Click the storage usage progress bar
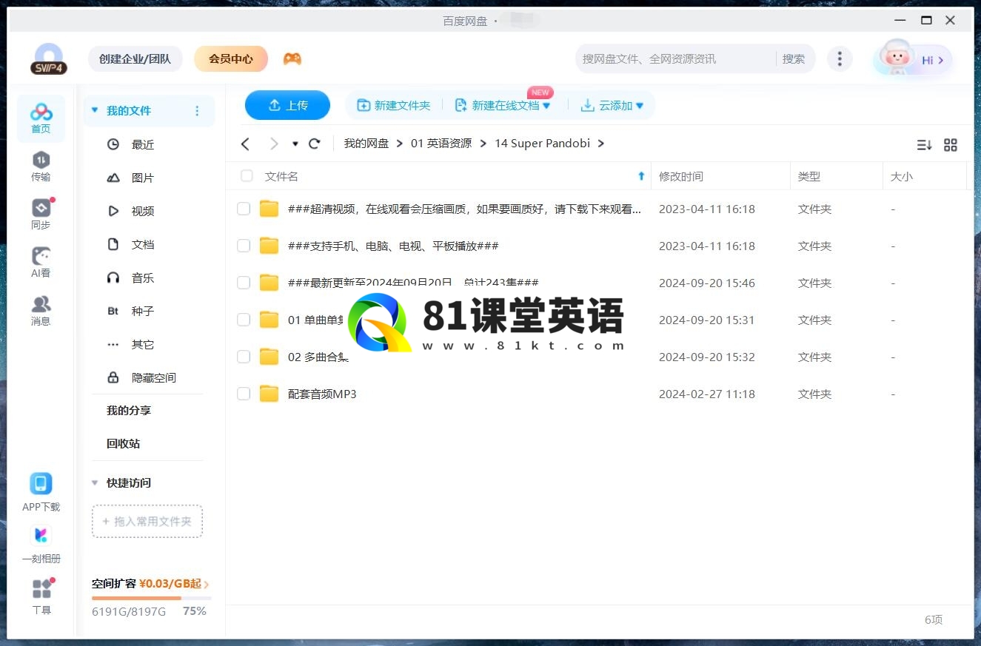Image resolution: width=981 pixels, height=646 pixels. pyautogui.click(x=152, y=598)
